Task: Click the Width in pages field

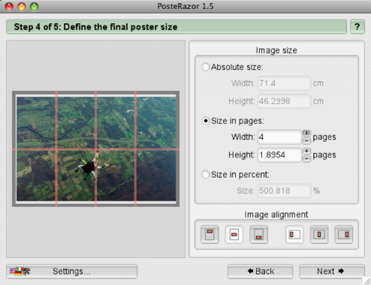Action: pyautogui.click(x=278, y=137)
